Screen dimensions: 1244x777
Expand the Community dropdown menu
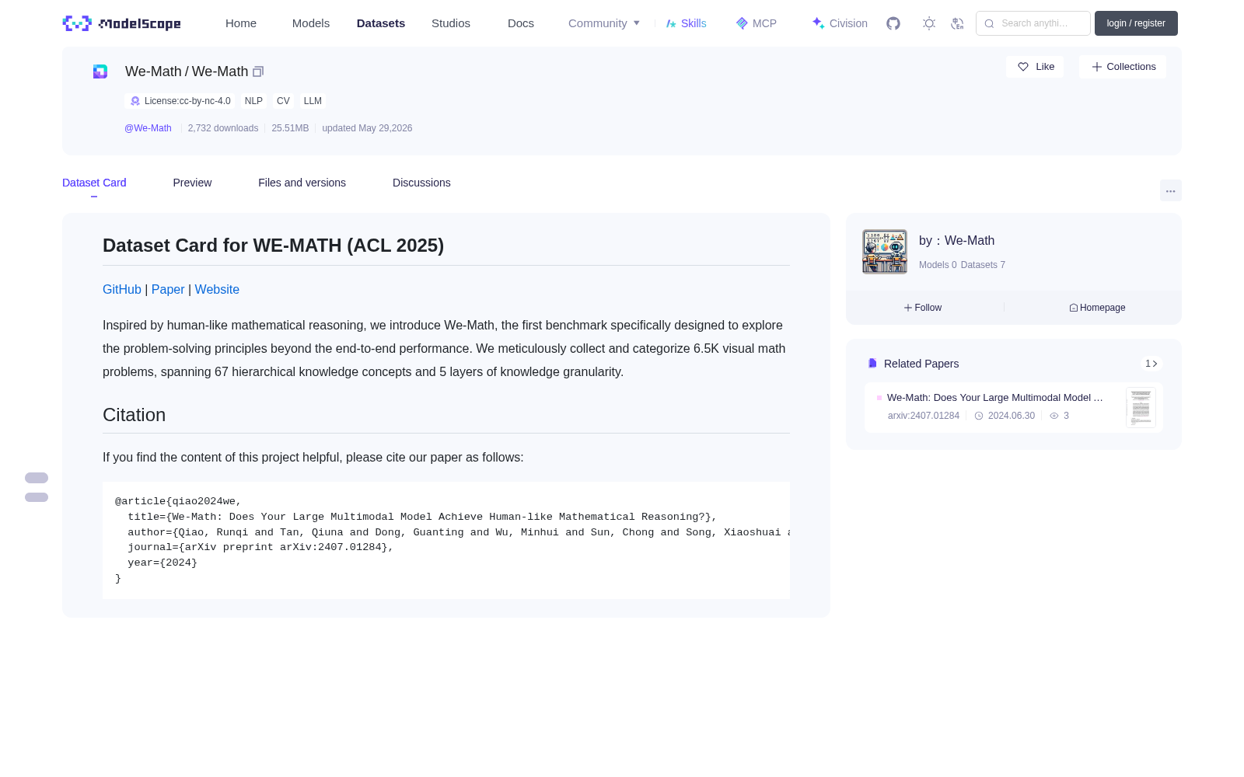coord(604,23)
